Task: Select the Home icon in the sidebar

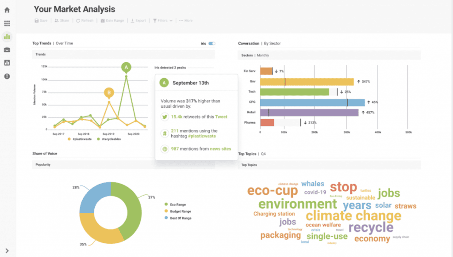Action: pyautogui.click(x=7, y=10)
